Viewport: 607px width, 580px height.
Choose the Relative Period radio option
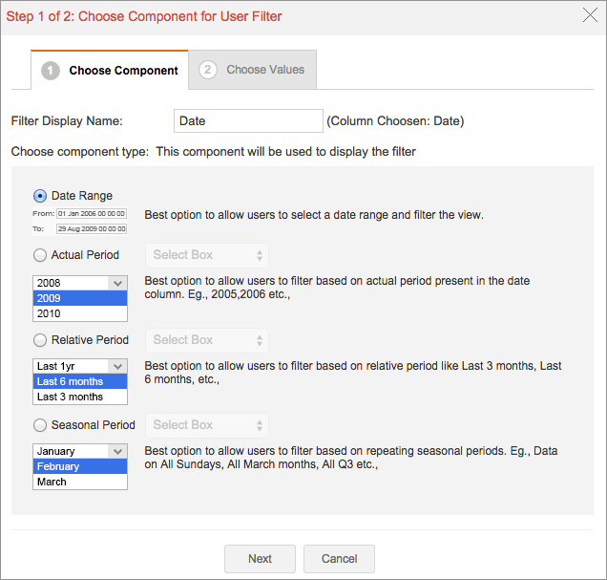(x=40, y=340)
